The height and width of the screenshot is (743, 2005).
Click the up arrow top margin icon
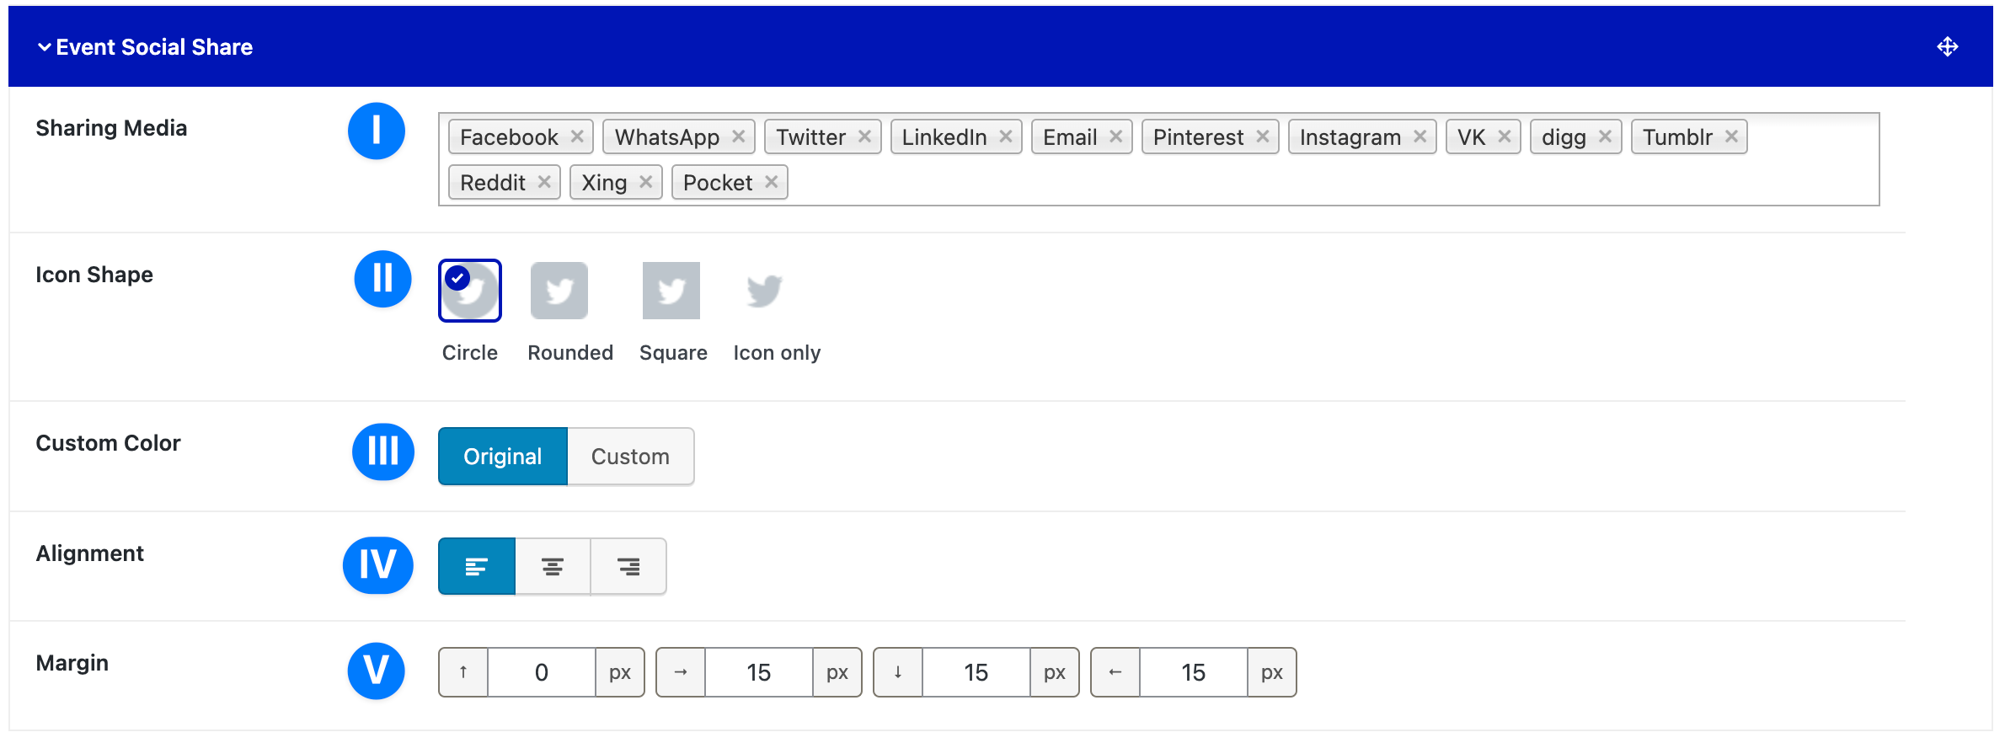[463, 672]
